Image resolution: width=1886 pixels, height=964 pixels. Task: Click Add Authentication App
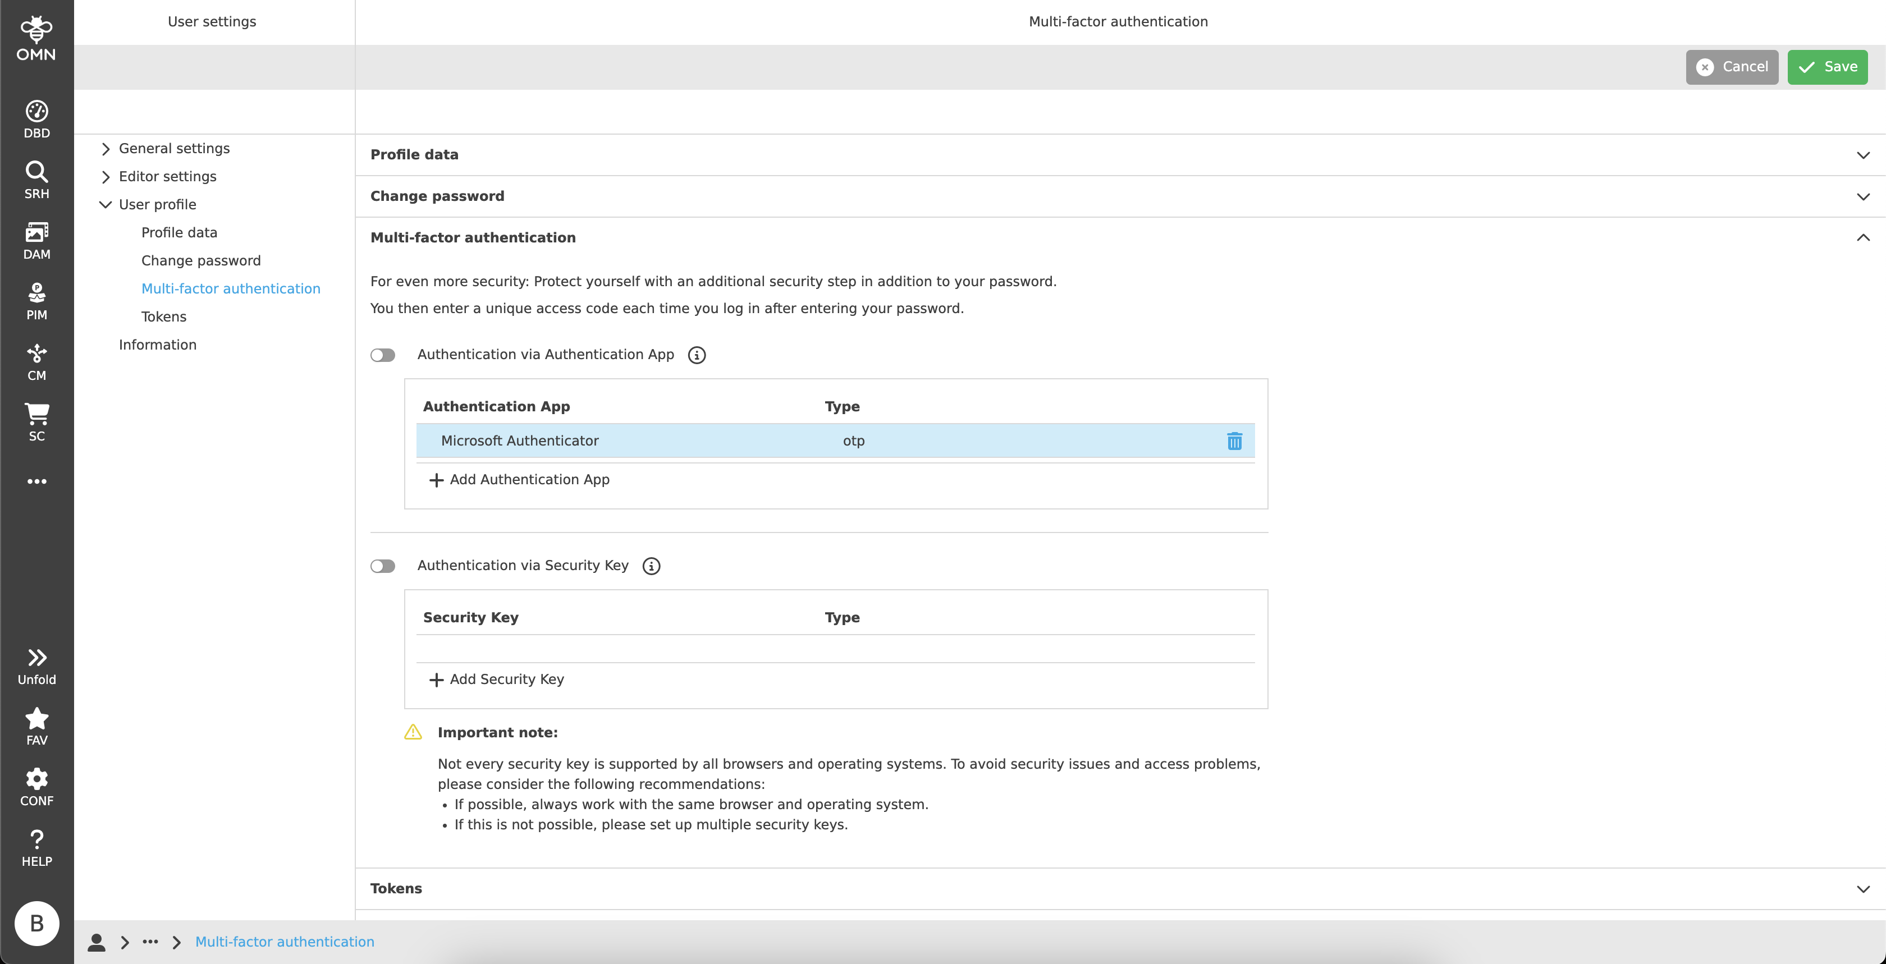pyautogui.click(x=519, y=479)
